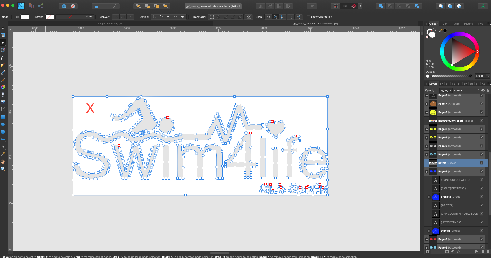Delete layer using the trash icon

click(488, 252)
